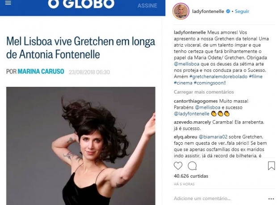This screenshot has height=205, width=277.
Task: Click the ASSINE subscribe link
Action: coord(147,6)
